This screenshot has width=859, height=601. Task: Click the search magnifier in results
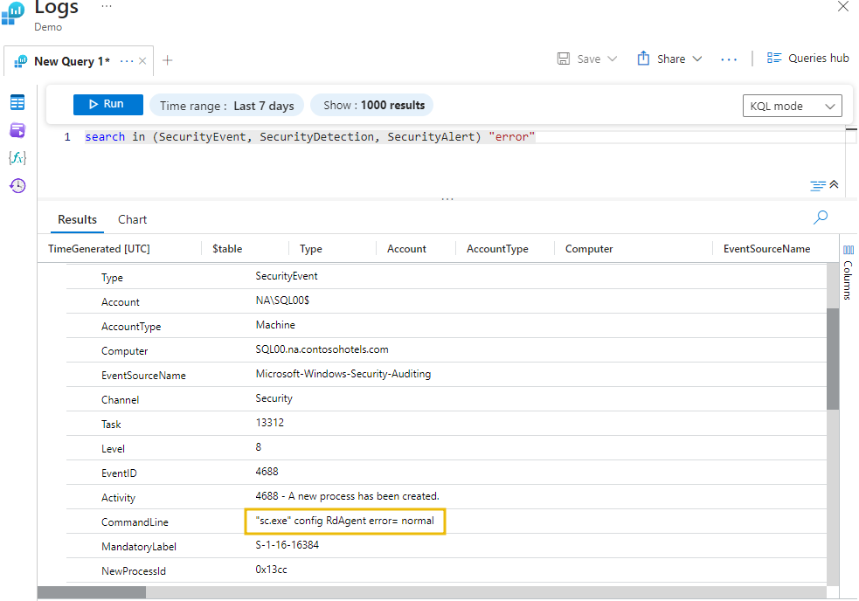click(x=820, y=218)
